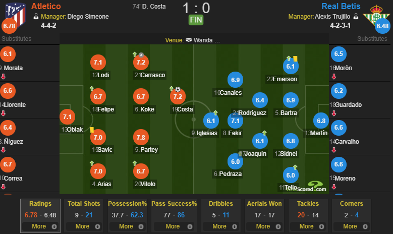Expand More under Corners

[352, 226]
